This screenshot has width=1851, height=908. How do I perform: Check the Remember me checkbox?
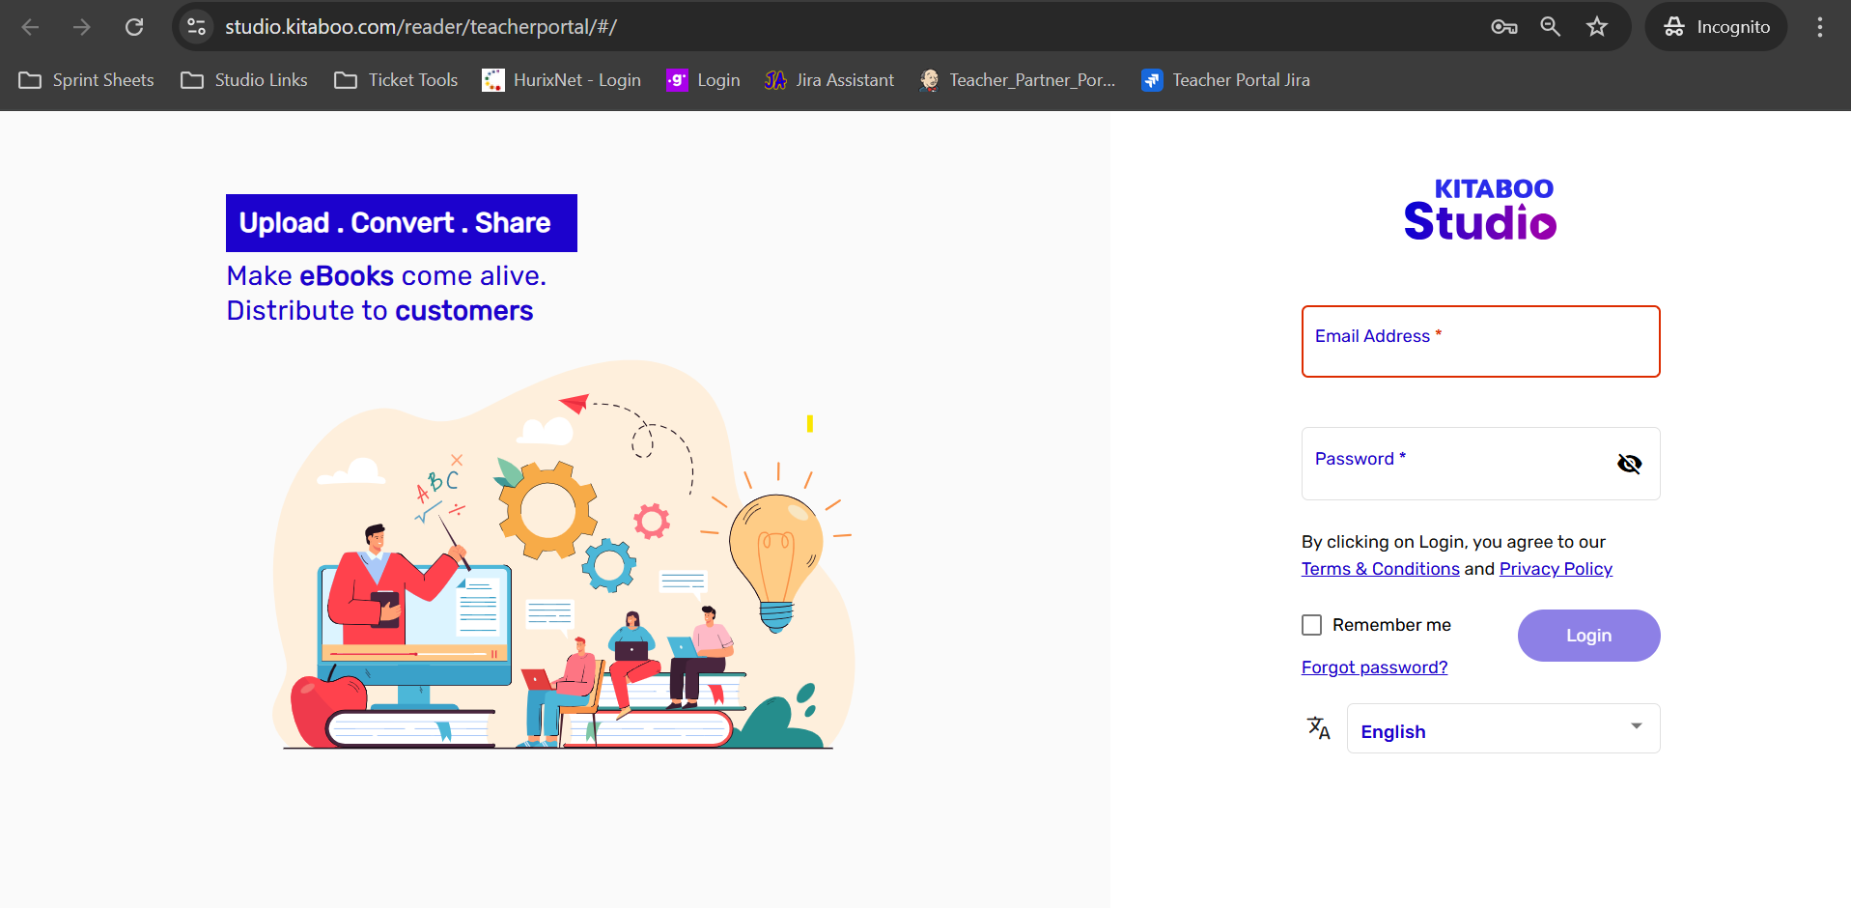tap(1311, 625)
